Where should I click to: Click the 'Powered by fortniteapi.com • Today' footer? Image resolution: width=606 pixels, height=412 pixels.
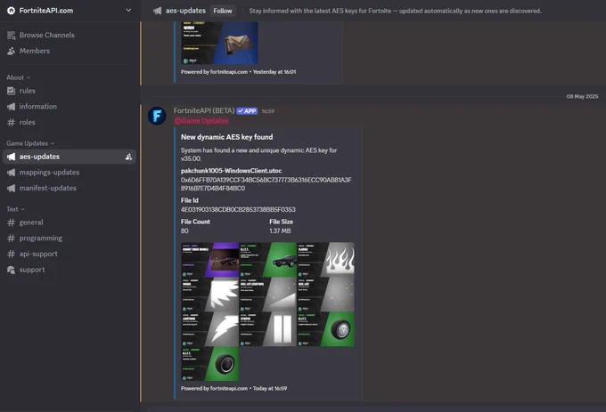233,389
